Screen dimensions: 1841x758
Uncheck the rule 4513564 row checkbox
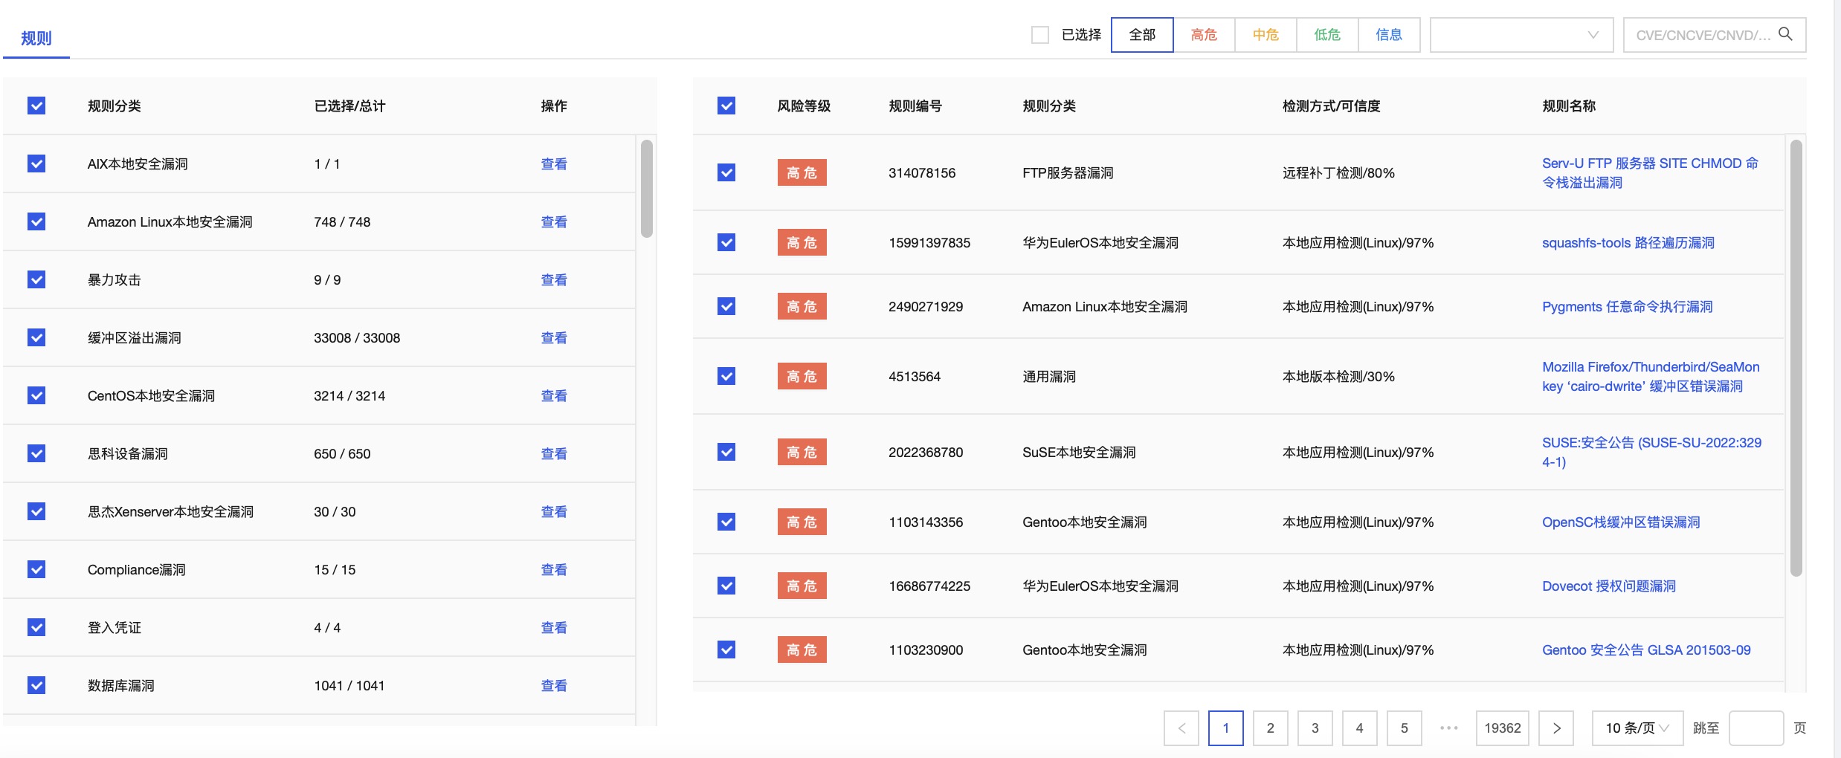(x=726, y=376)
